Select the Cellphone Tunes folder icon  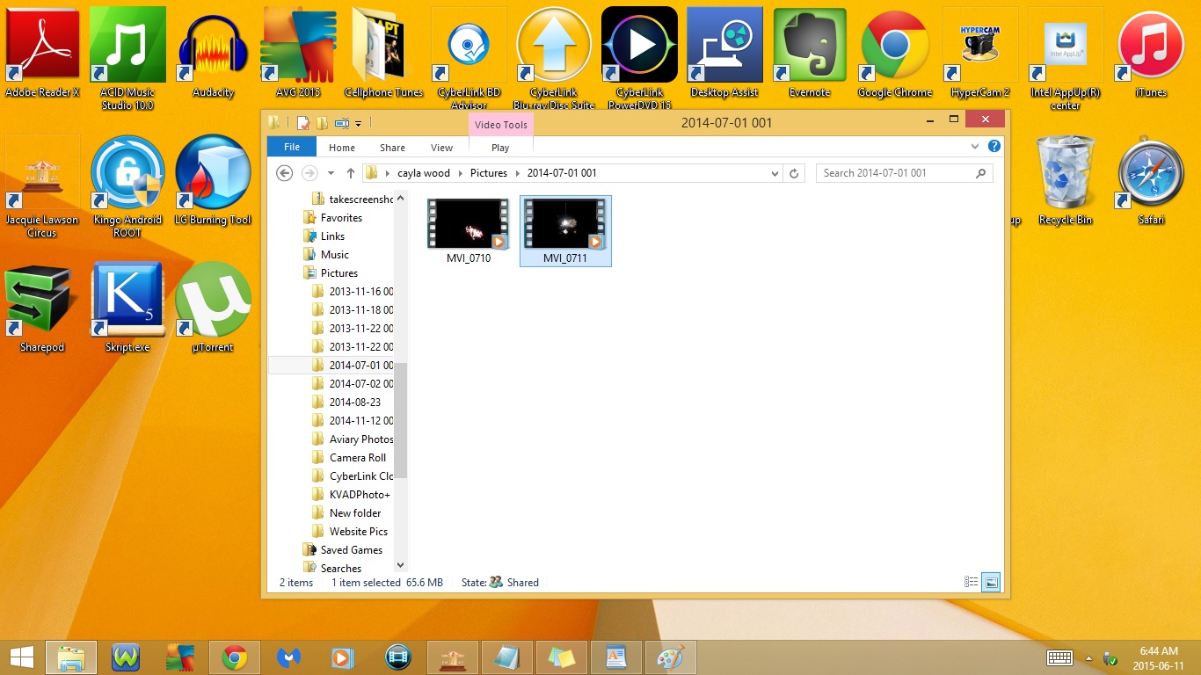[383, 51]
